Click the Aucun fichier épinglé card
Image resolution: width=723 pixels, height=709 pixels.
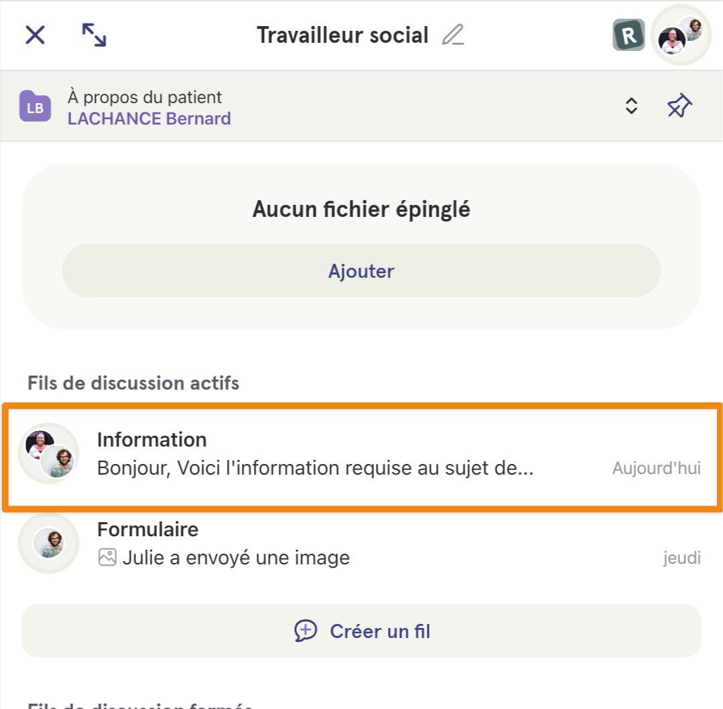361,246
